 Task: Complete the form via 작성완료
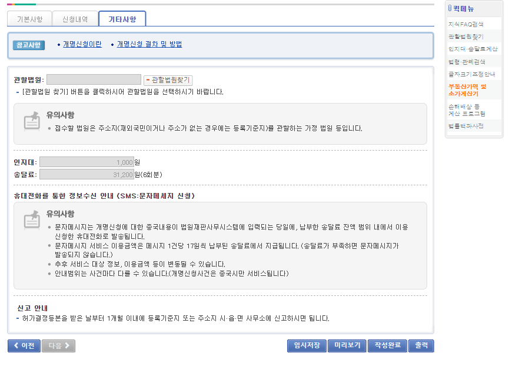click(x=387, y=346)
